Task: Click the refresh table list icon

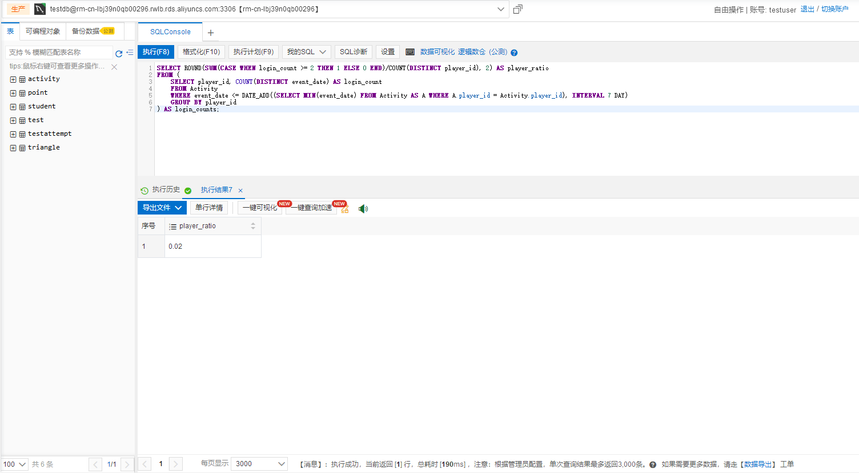Action: 119,53
